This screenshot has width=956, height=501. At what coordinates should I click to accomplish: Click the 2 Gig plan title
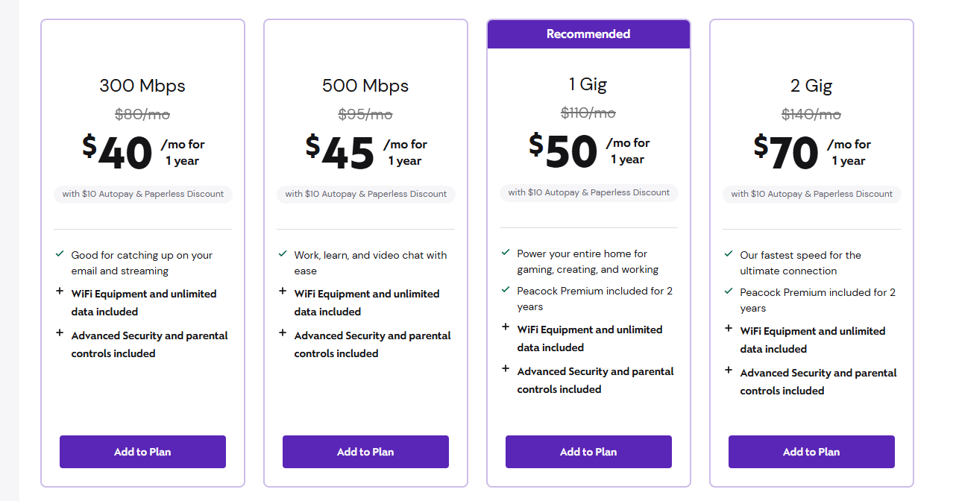click(811, 86)
